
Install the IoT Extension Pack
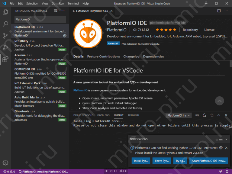(x=62, y=92)
